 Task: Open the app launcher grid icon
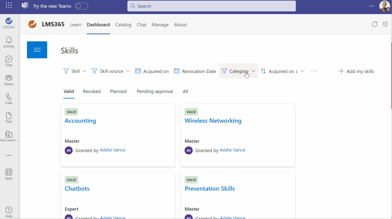click(x=9, y=6)
